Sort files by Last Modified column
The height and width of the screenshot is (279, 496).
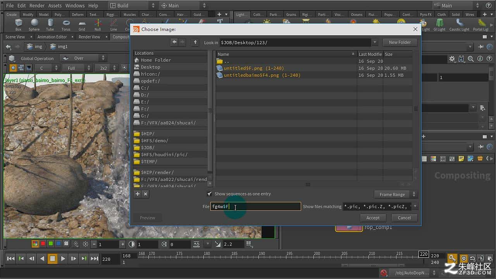pos(370,54)
